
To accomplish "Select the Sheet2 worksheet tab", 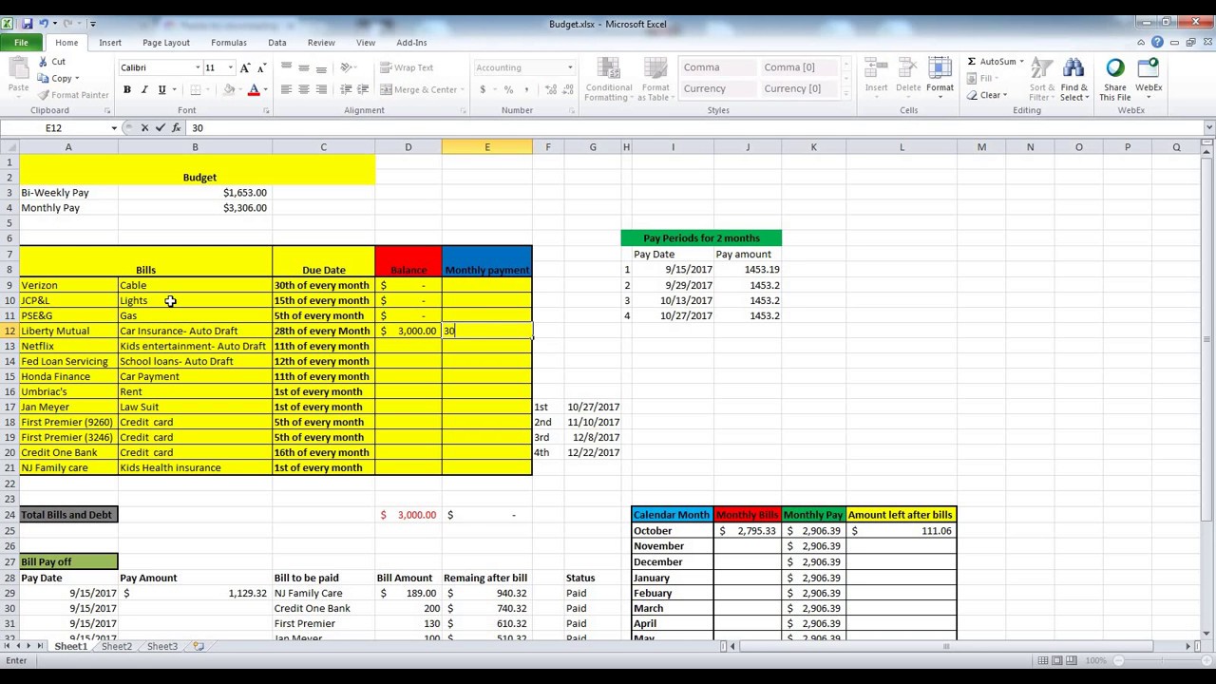I will point(117,647).
